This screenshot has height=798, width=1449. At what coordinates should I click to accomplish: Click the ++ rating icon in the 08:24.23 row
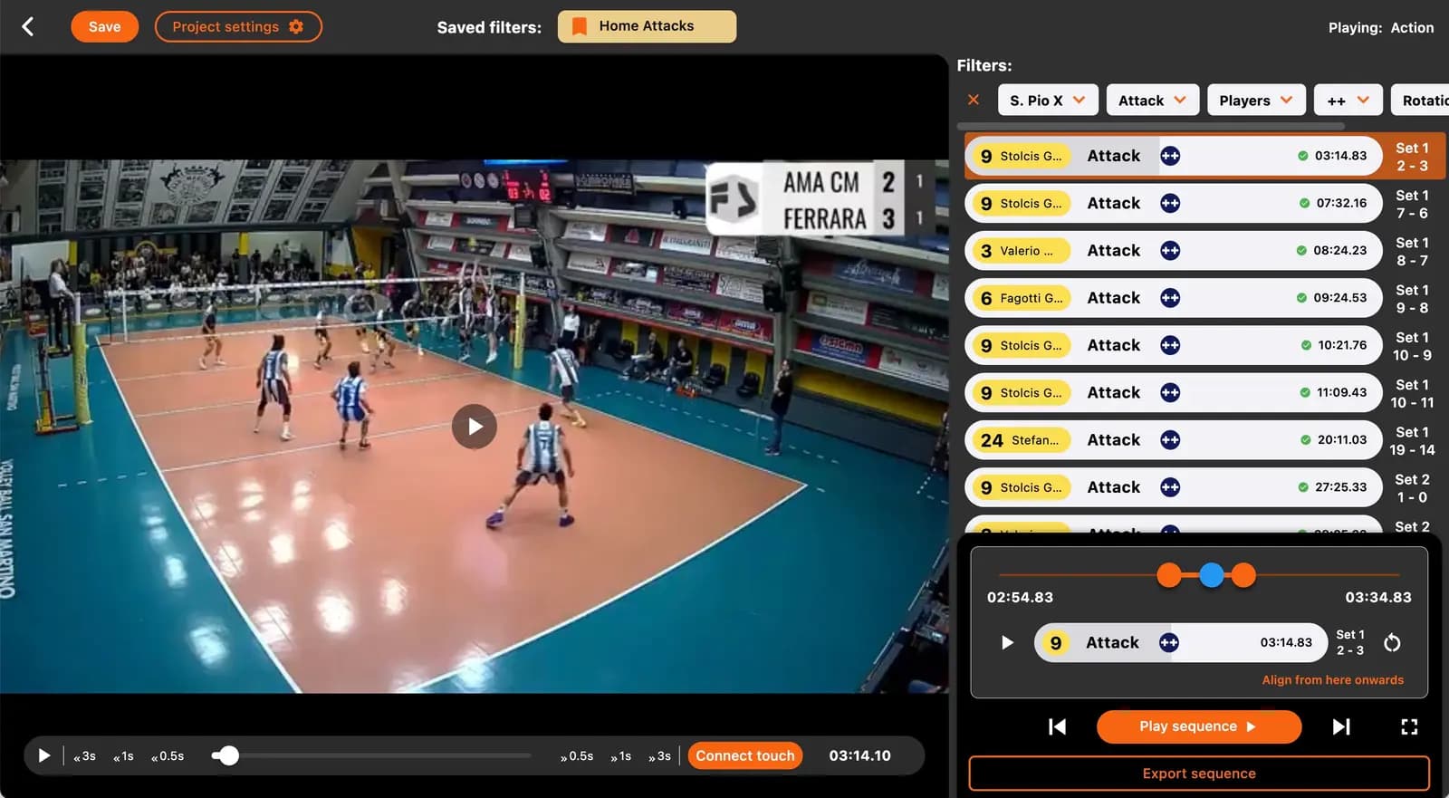tap(1170, 250)
